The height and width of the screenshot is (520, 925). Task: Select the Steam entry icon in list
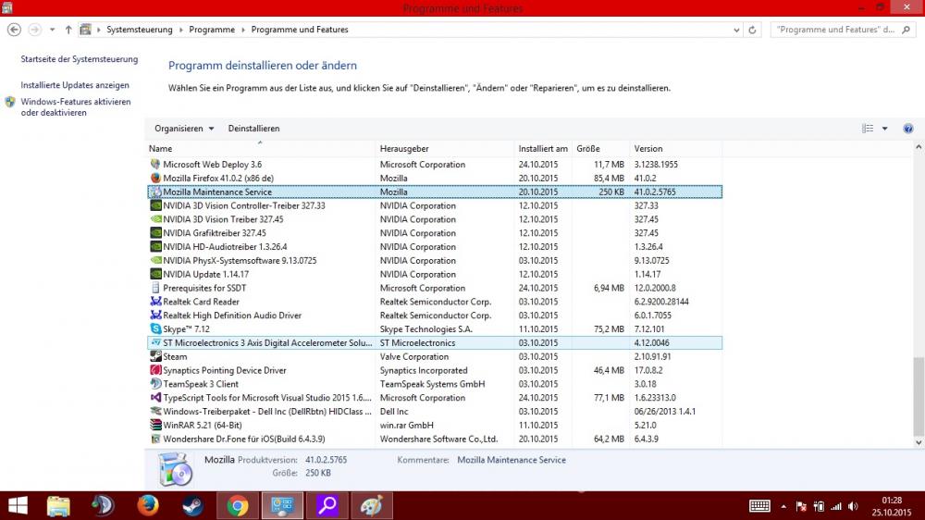(155, 356)
